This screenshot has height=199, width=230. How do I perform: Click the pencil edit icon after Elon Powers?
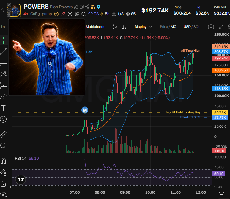(76, 7)
